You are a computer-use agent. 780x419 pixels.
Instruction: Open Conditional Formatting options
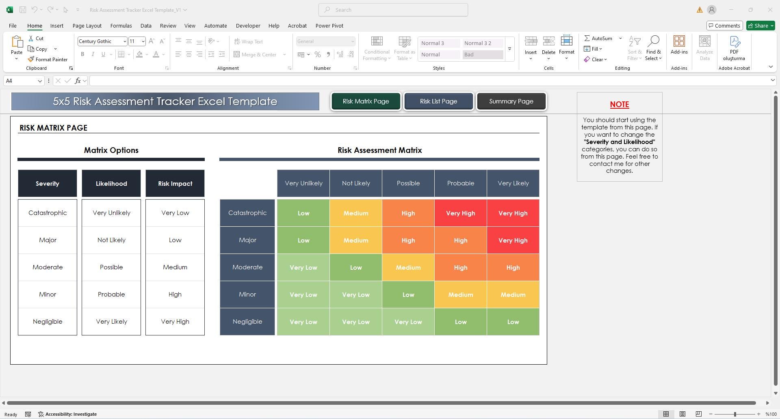point(376,48)
